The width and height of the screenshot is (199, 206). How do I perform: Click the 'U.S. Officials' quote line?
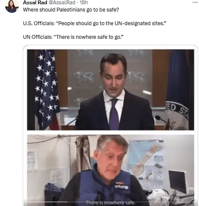(94, 23)
